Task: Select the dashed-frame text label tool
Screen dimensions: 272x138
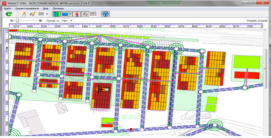Action: pos(93,14)
